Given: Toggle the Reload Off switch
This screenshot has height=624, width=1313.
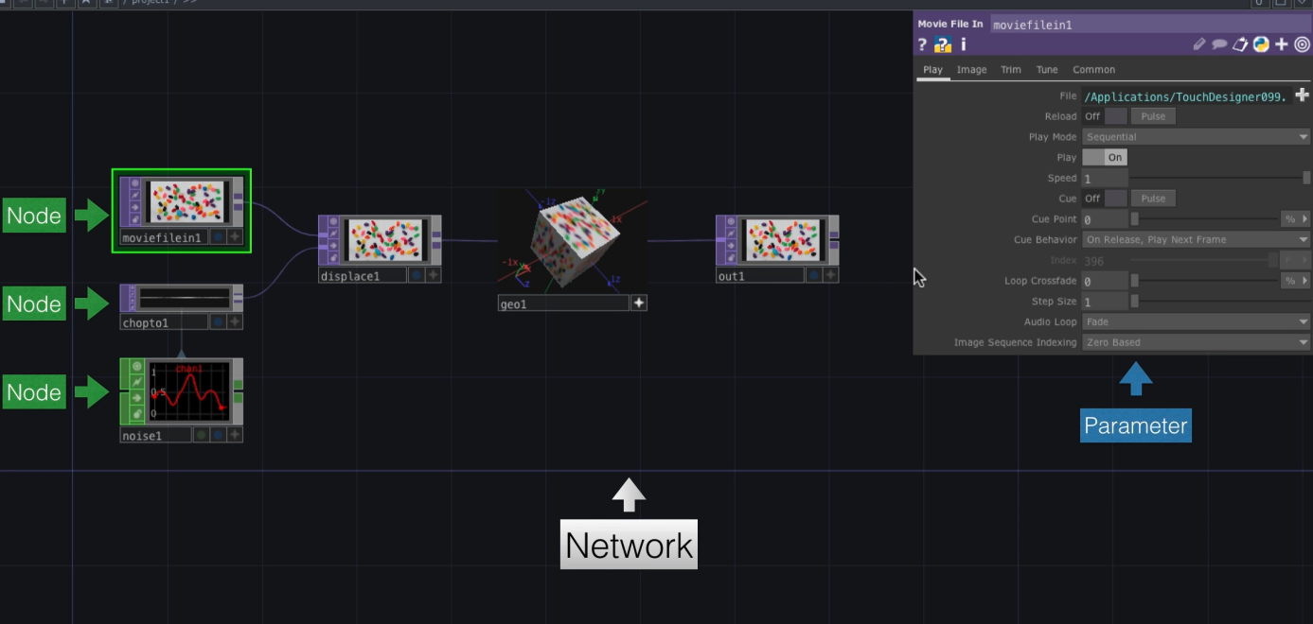Looking at the screenshot, I should pyautogui.click(x=1105, y=116).
